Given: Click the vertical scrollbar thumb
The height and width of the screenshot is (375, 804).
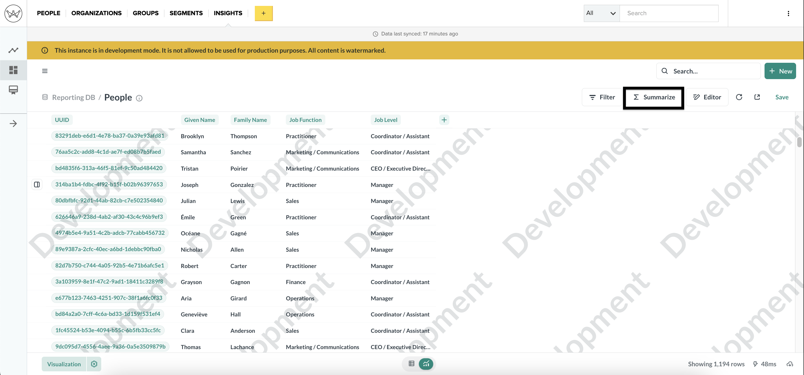Looking at the screenshot, I should (x=799, y=142).
